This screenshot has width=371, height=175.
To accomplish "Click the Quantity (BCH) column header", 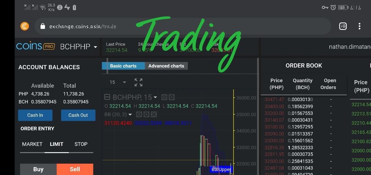I will [303, 84].
